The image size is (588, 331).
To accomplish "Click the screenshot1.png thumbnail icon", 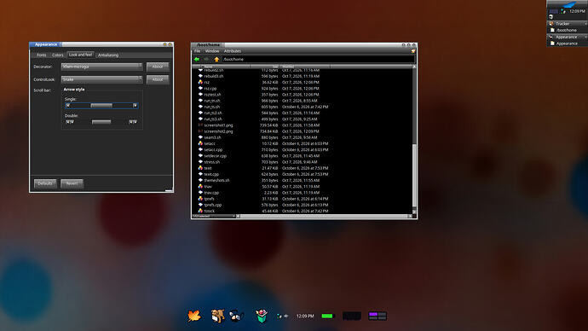I will (200, 125).
